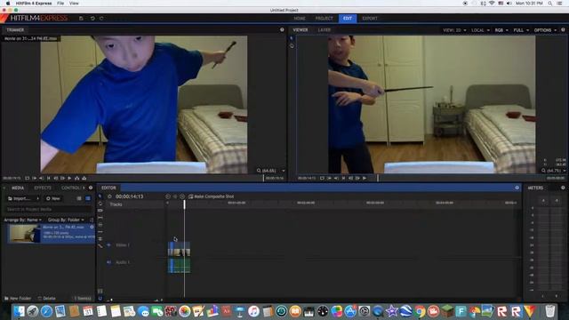Open the viewer Options dropdown

click(545, 30)
